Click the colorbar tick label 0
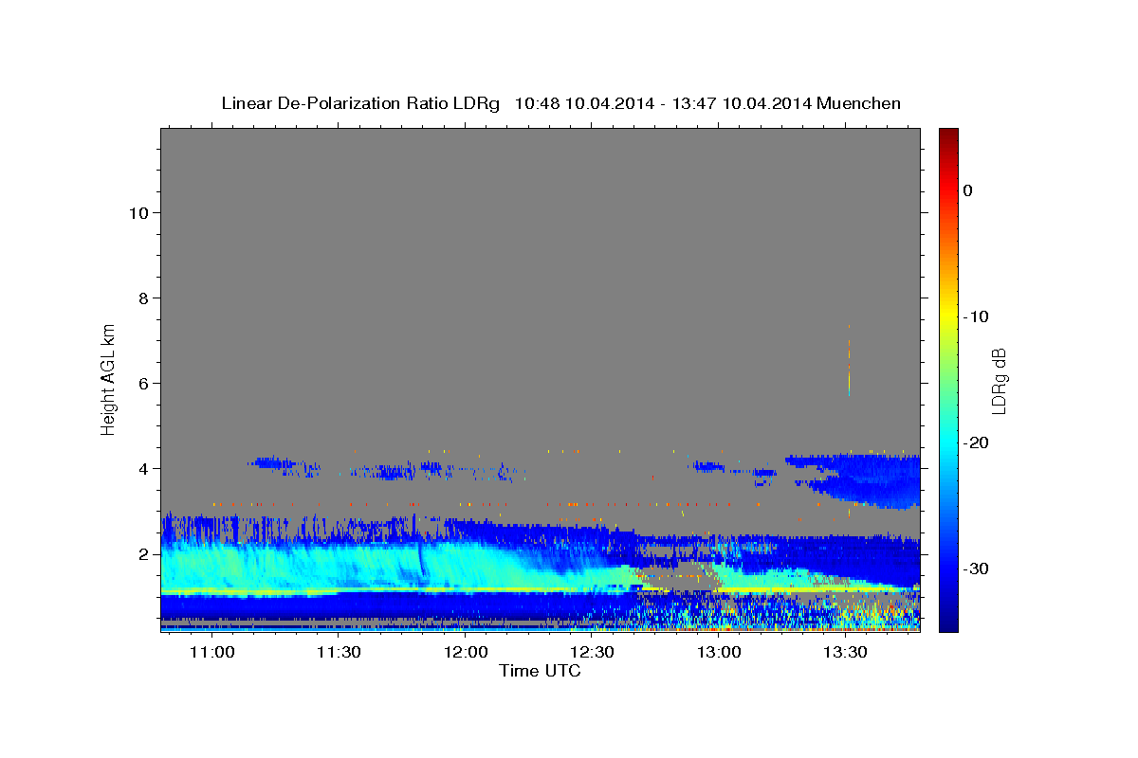The image size is (1138, 758). [x=967, y=190]
